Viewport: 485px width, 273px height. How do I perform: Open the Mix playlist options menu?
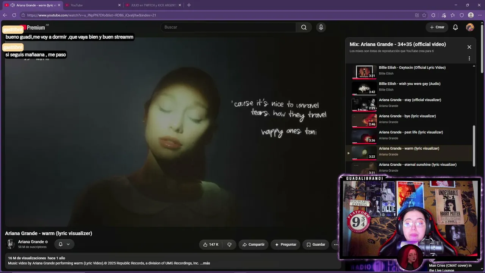click(x=469, y=59)
